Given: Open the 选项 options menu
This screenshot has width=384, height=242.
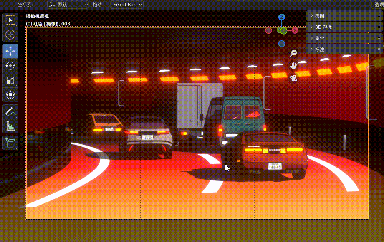Looking at the screenshot, I should 379,5.
